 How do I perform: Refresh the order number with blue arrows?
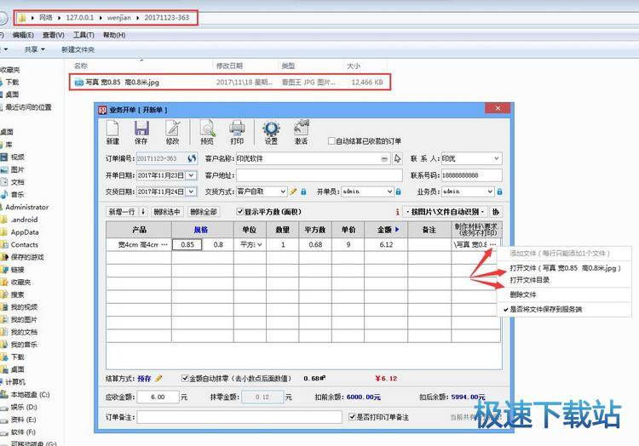pos(192,158)
